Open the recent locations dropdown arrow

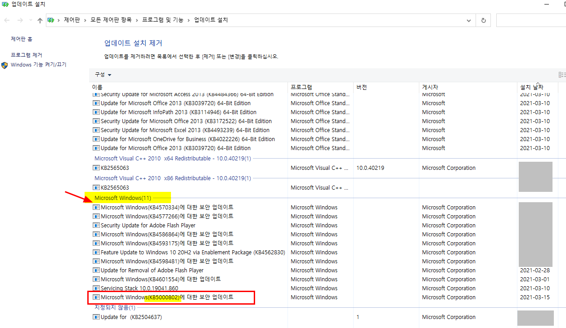point(31,20)
